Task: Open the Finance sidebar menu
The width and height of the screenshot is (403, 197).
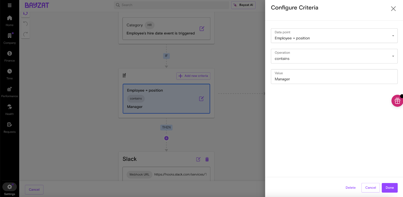Action: click(10, 56)
